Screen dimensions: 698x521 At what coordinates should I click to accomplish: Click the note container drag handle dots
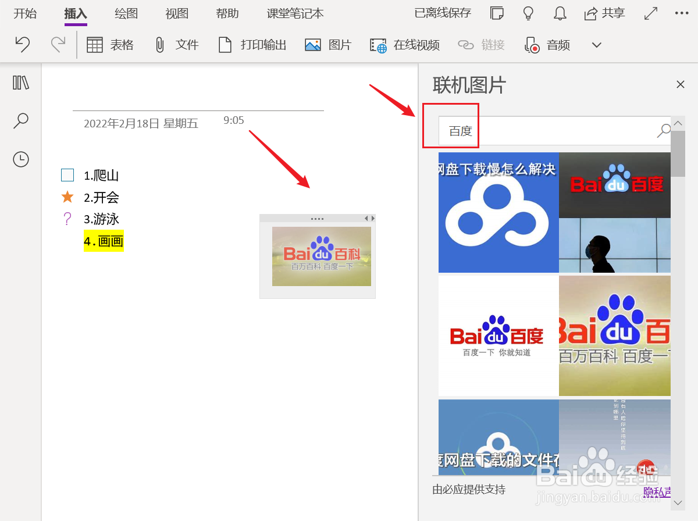pos(317,219)
